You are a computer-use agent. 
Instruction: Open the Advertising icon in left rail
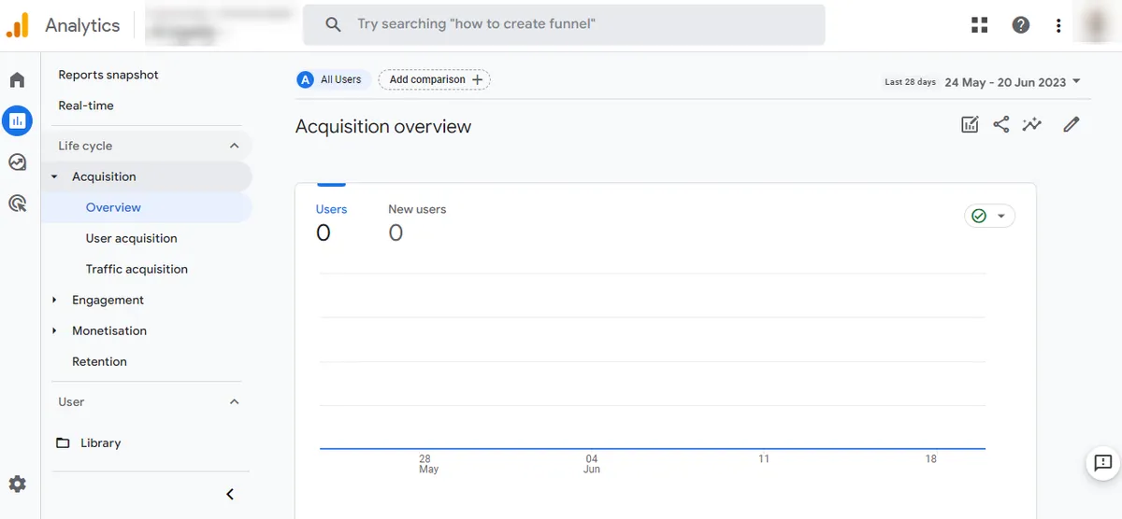tap(18, 203)
